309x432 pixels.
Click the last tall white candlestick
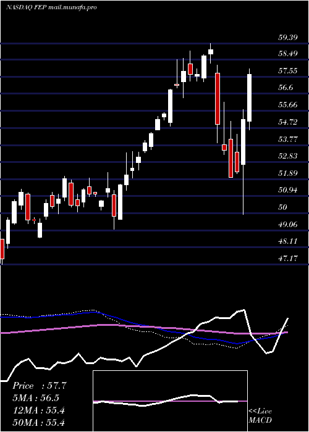250,98
